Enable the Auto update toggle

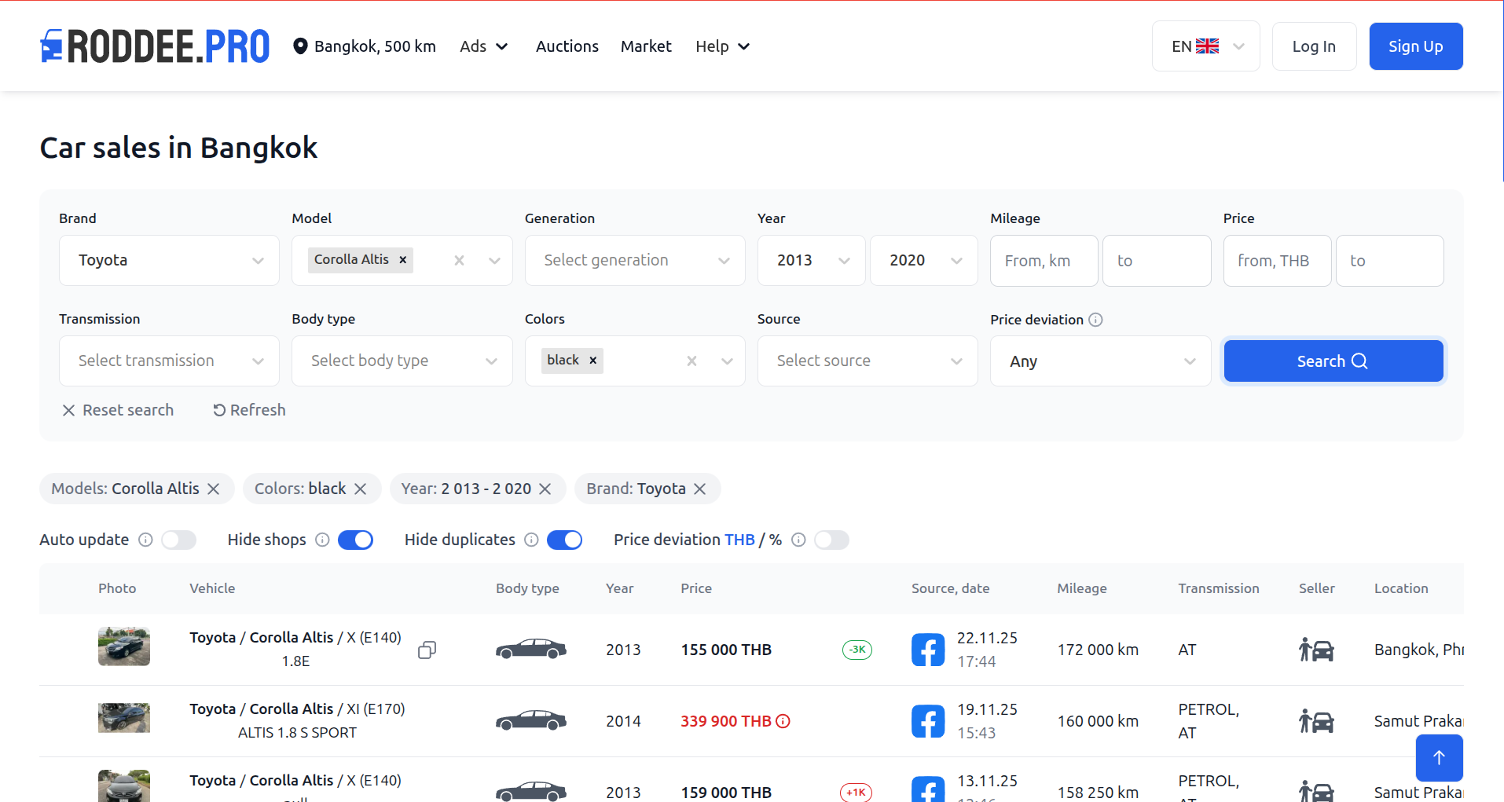coord(178,540)
